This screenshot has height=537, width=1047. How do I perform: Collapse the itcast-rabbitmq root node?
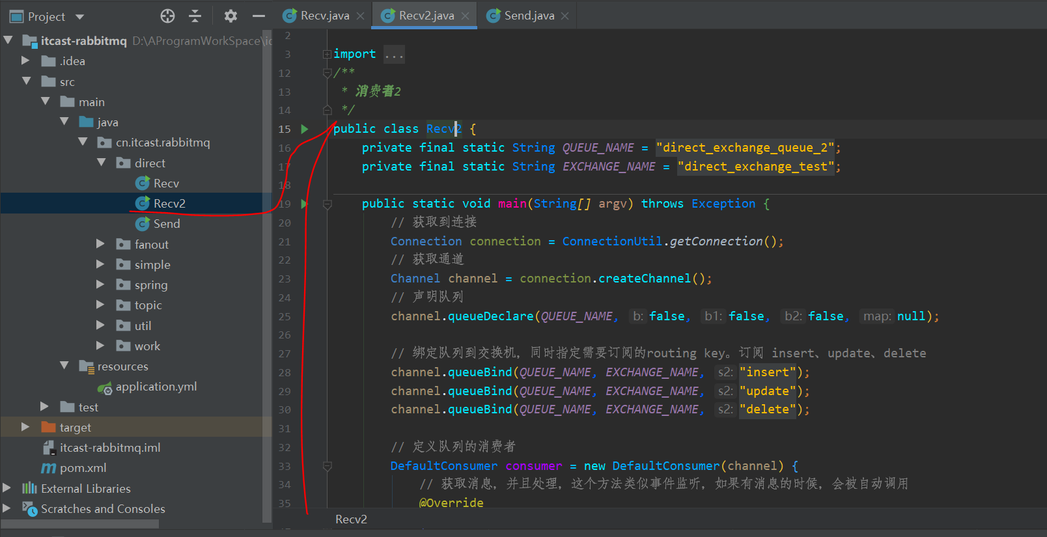(x=8, y=40)
